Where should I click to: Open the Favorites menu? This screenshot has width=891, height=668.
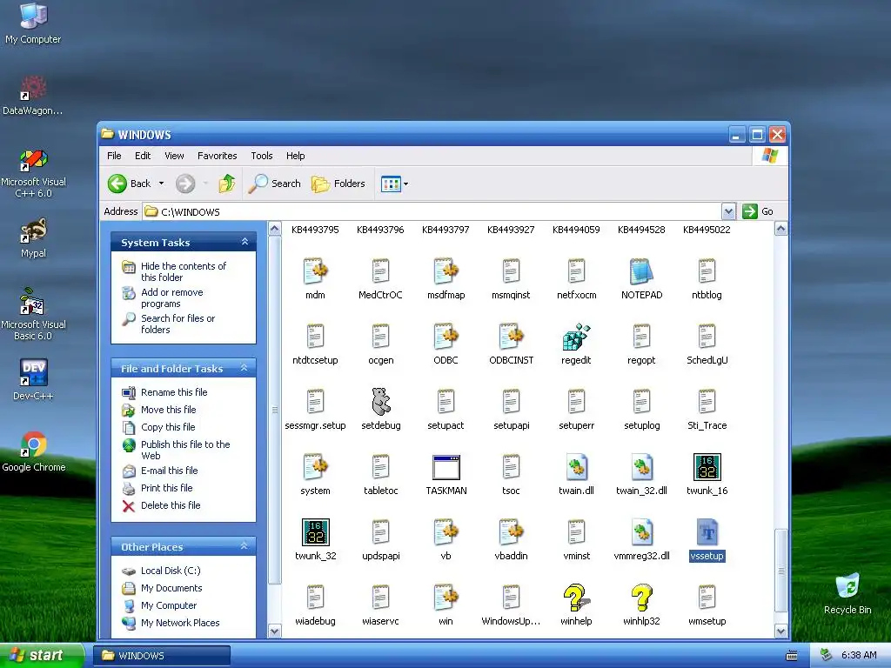pos(217,156)
